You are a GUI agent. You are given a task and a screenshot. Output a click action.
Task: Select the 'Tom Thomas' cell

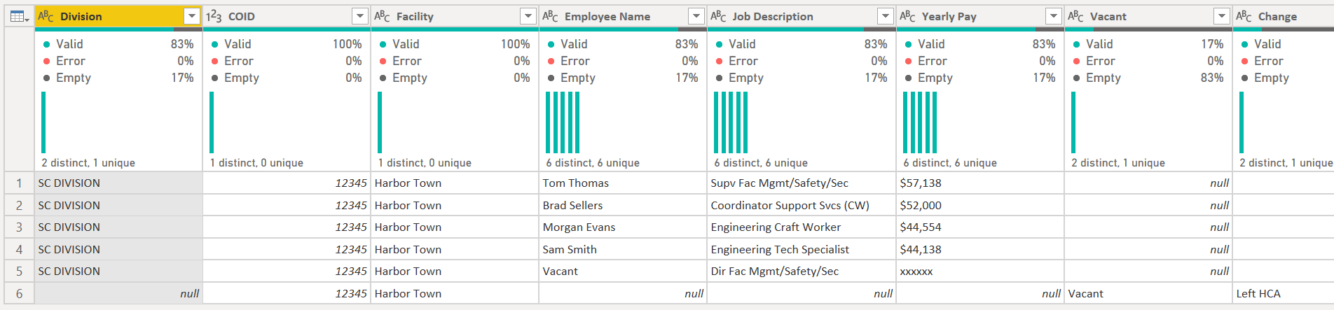[x=623, y=183]
